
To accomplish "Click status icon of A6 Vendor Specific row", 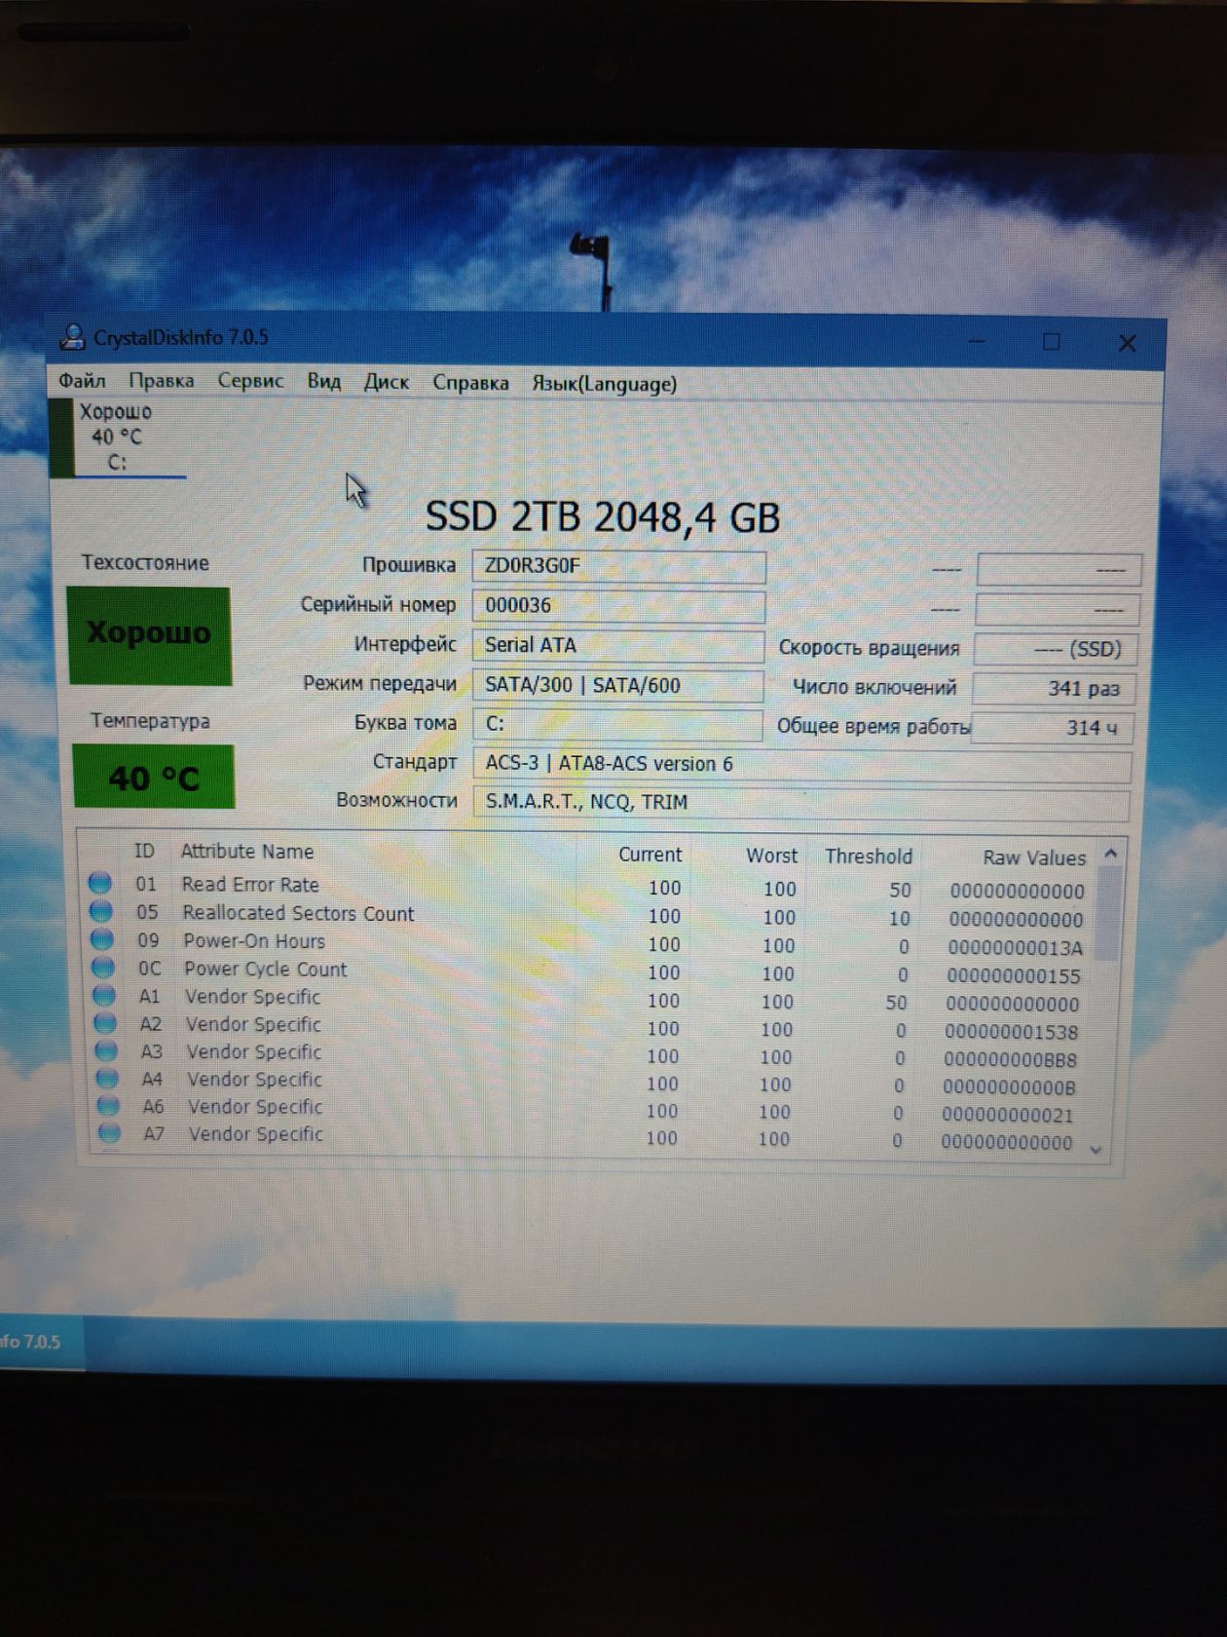I will (x=108, y=1106).
